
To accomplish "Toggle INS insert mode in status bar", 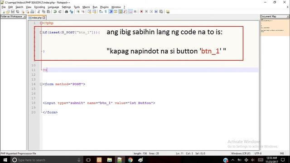I will (282, 153).
